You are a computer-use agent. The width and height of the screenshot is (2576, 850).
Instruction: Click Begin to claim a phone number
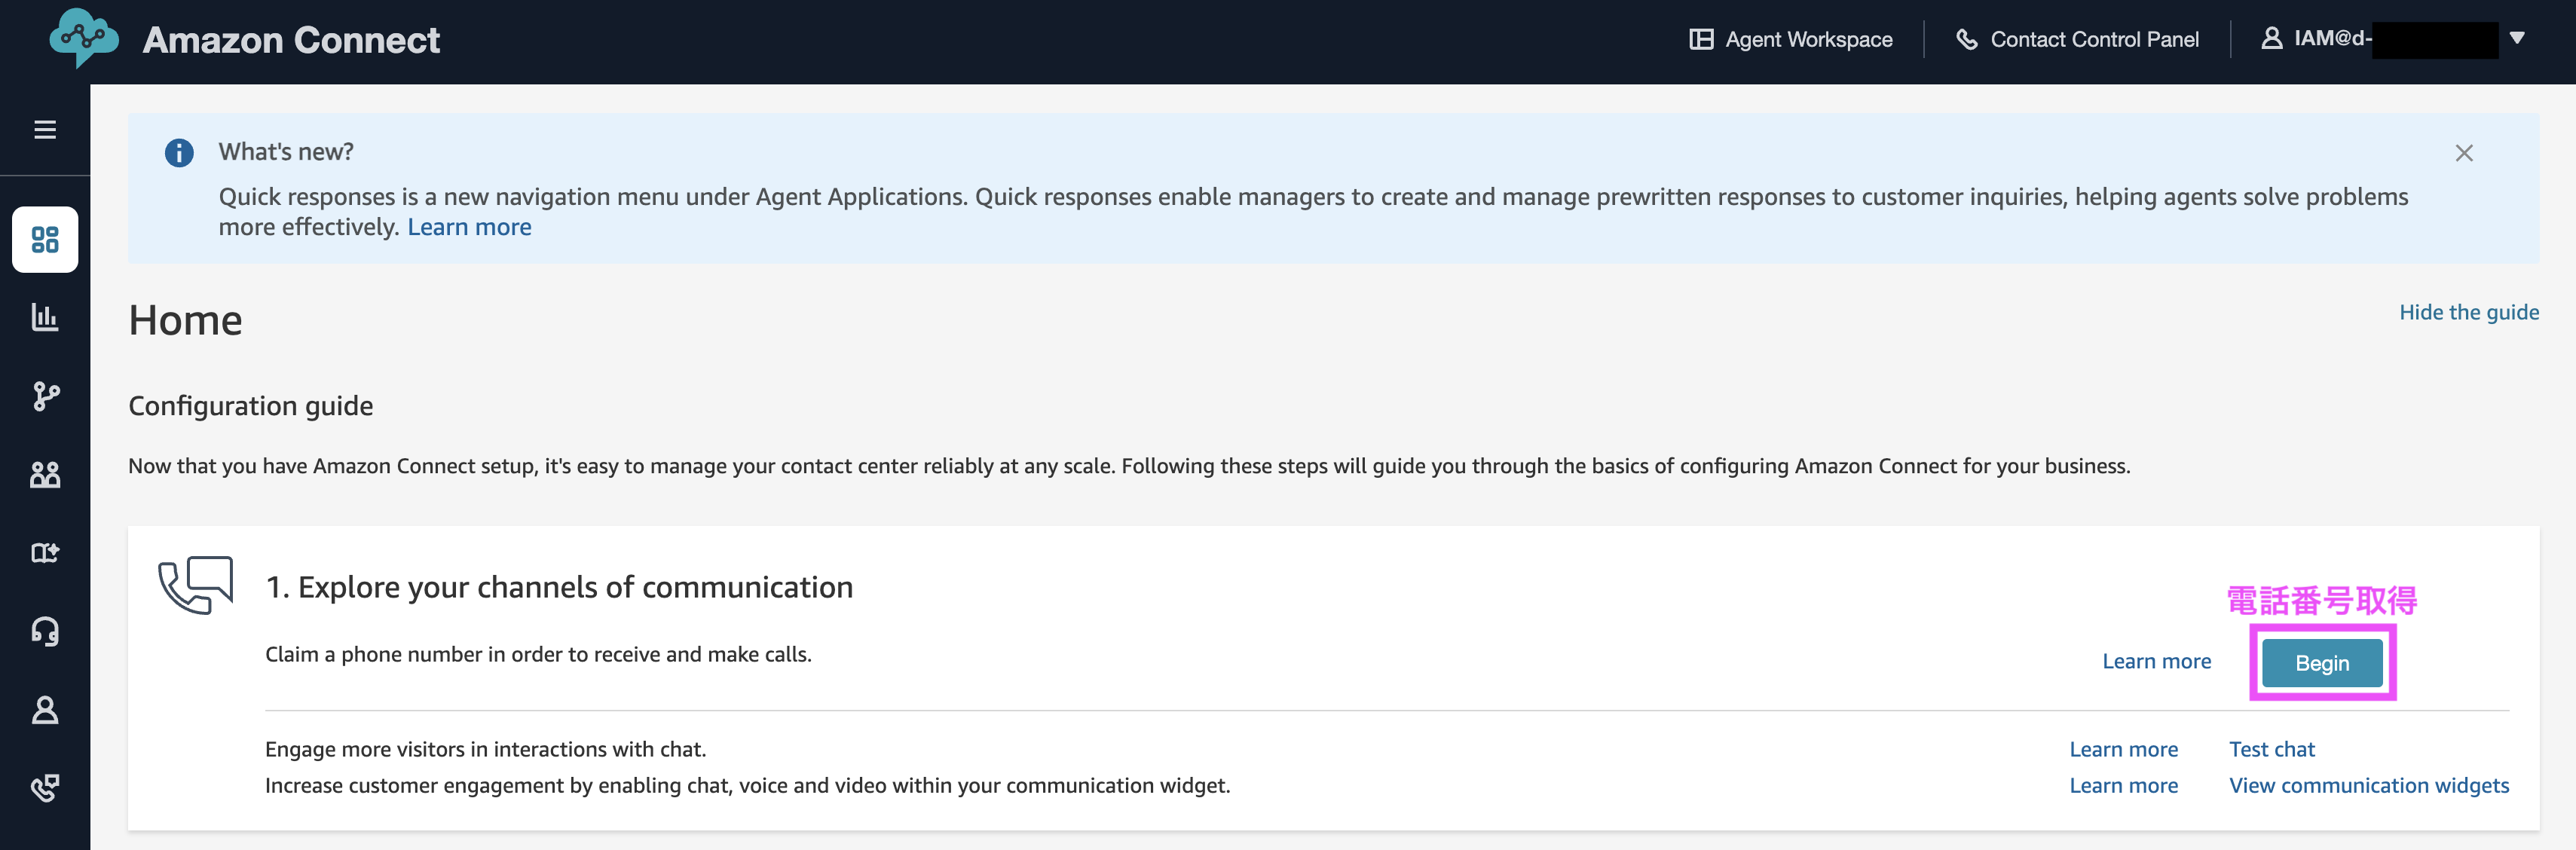point(2322,663)
